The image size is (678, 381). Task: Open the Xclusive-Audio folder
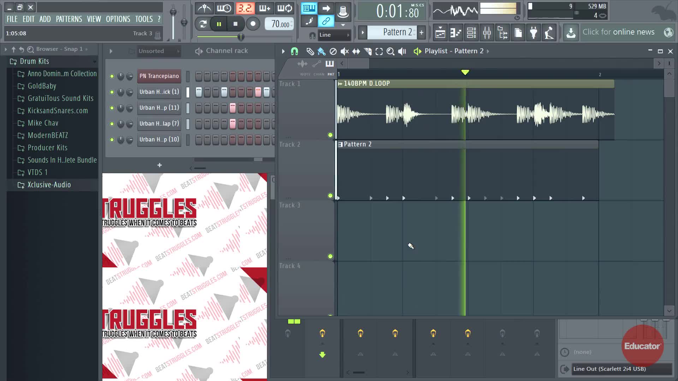49,185
